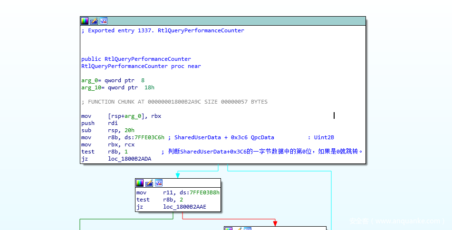This screenshot has width=452, height=230.
Task: Select the 'push rdi' instruction
Action: 99,123
